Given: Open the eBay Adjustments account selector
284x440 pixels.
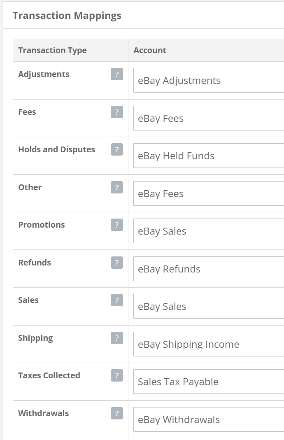Looking at the screenshot, I should click(209, 80).
